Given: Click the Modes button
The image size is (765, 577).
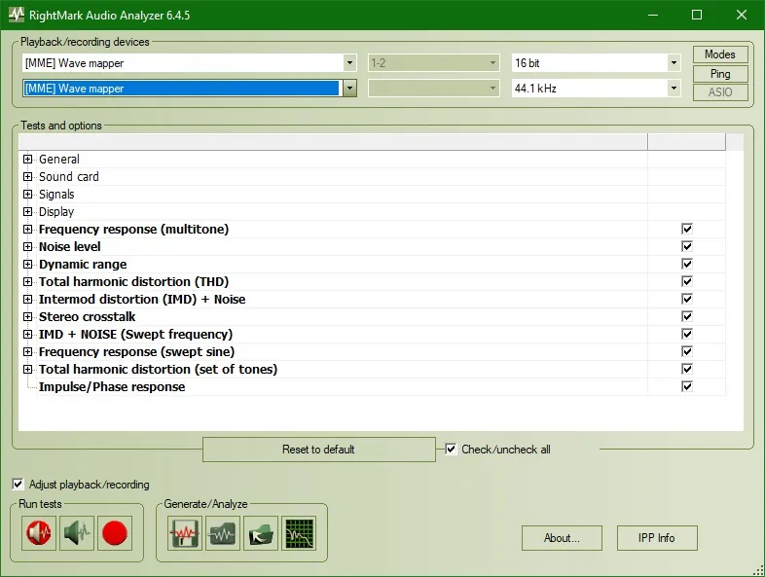Looking at the screenshot, I should click(x=720, y=54).
